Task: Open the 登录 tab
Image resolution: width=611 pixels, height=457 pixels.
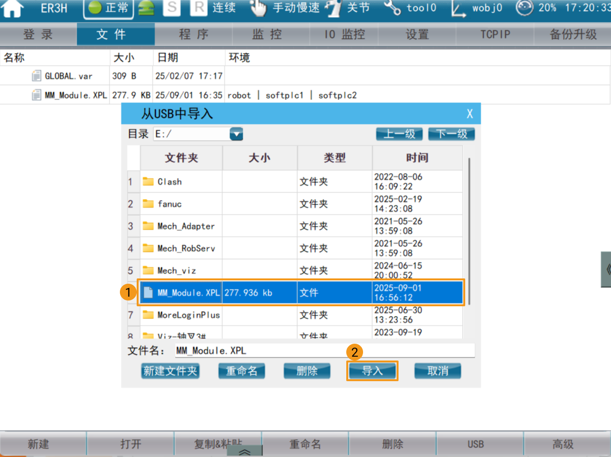Action: 38,35
